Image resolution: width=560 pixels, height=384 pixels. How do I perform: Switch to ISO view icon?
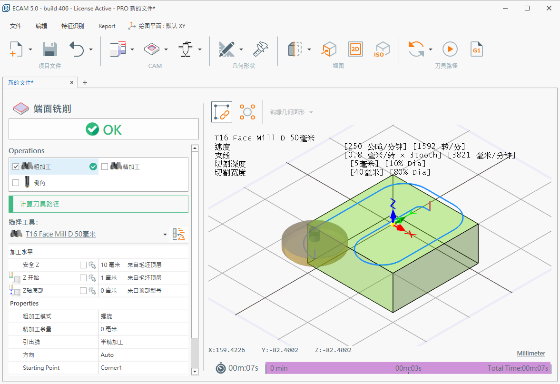click(x=382, y=49)
